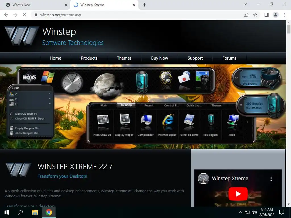Open Chrome side panel
291x218 pixels.
pos(267,15)
